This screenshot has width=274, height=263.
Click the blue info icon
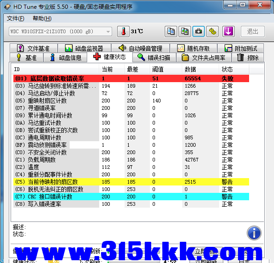[254, 233]
